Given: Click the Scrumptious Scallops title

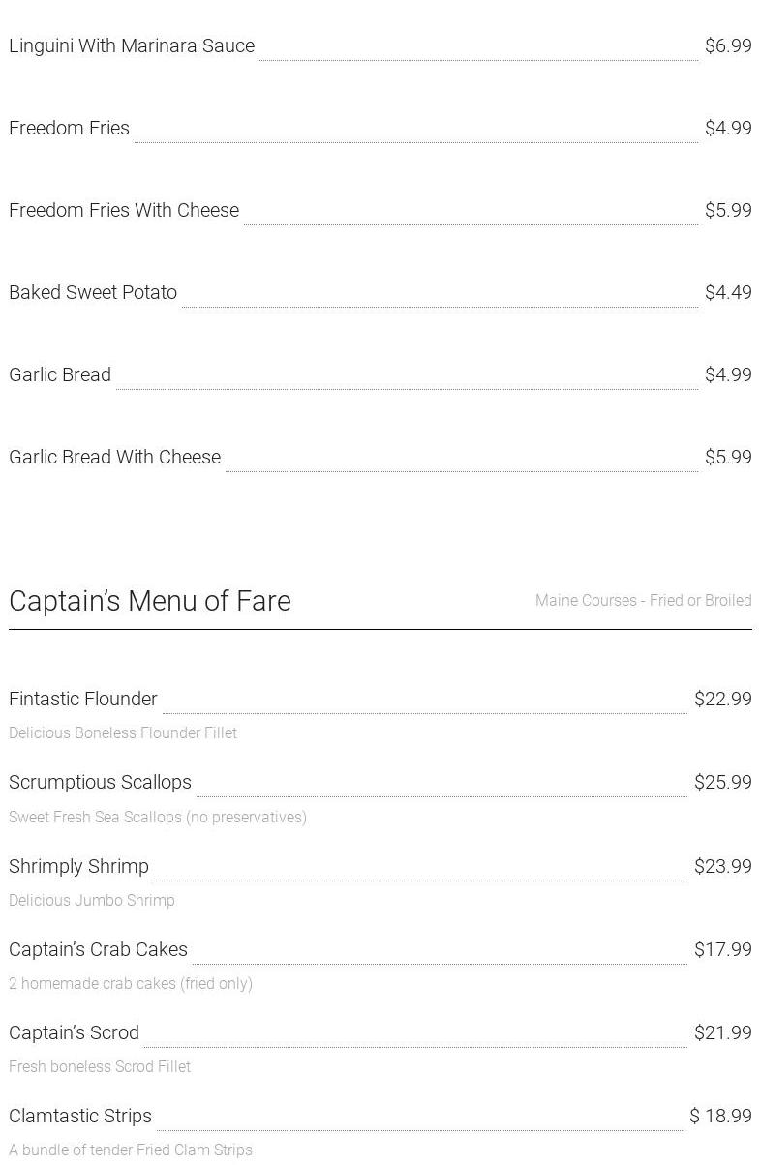Looking at the screenshot, I should pyautogui.click(x=100, y=782).
